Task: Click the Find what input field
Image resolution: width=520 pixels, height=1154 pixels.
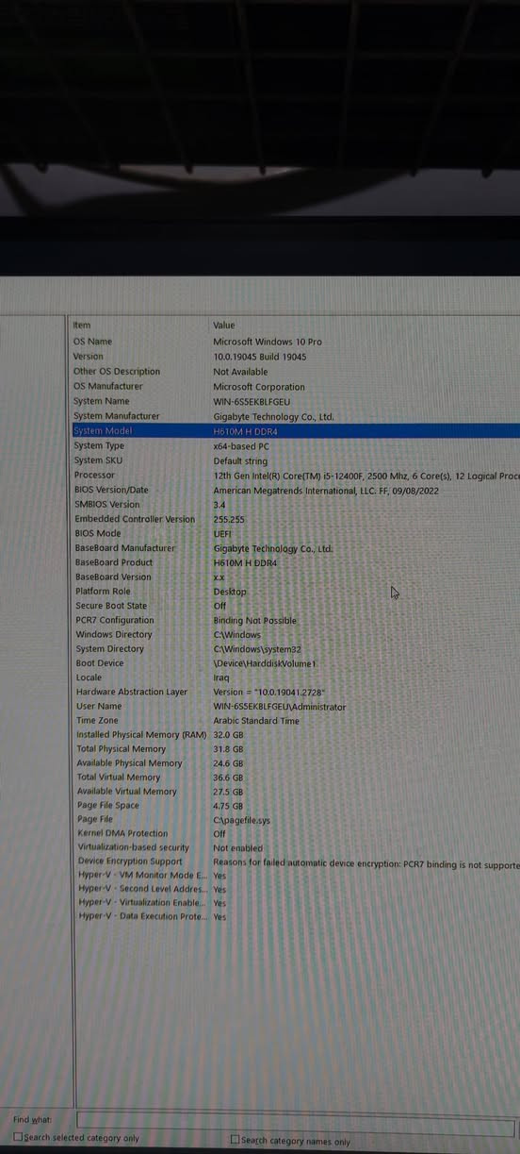Action: (x=295, y=1123)
